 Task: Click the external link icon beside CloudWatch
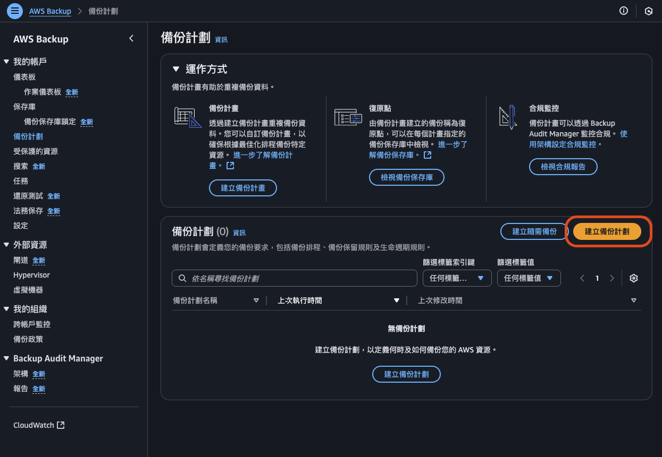[x=60, y=425]
